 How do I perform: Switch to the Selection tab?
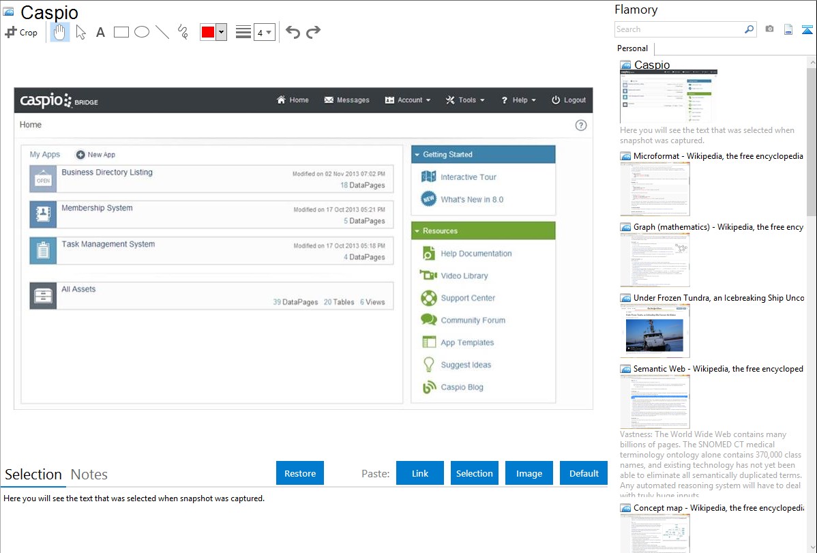point(33,475)
